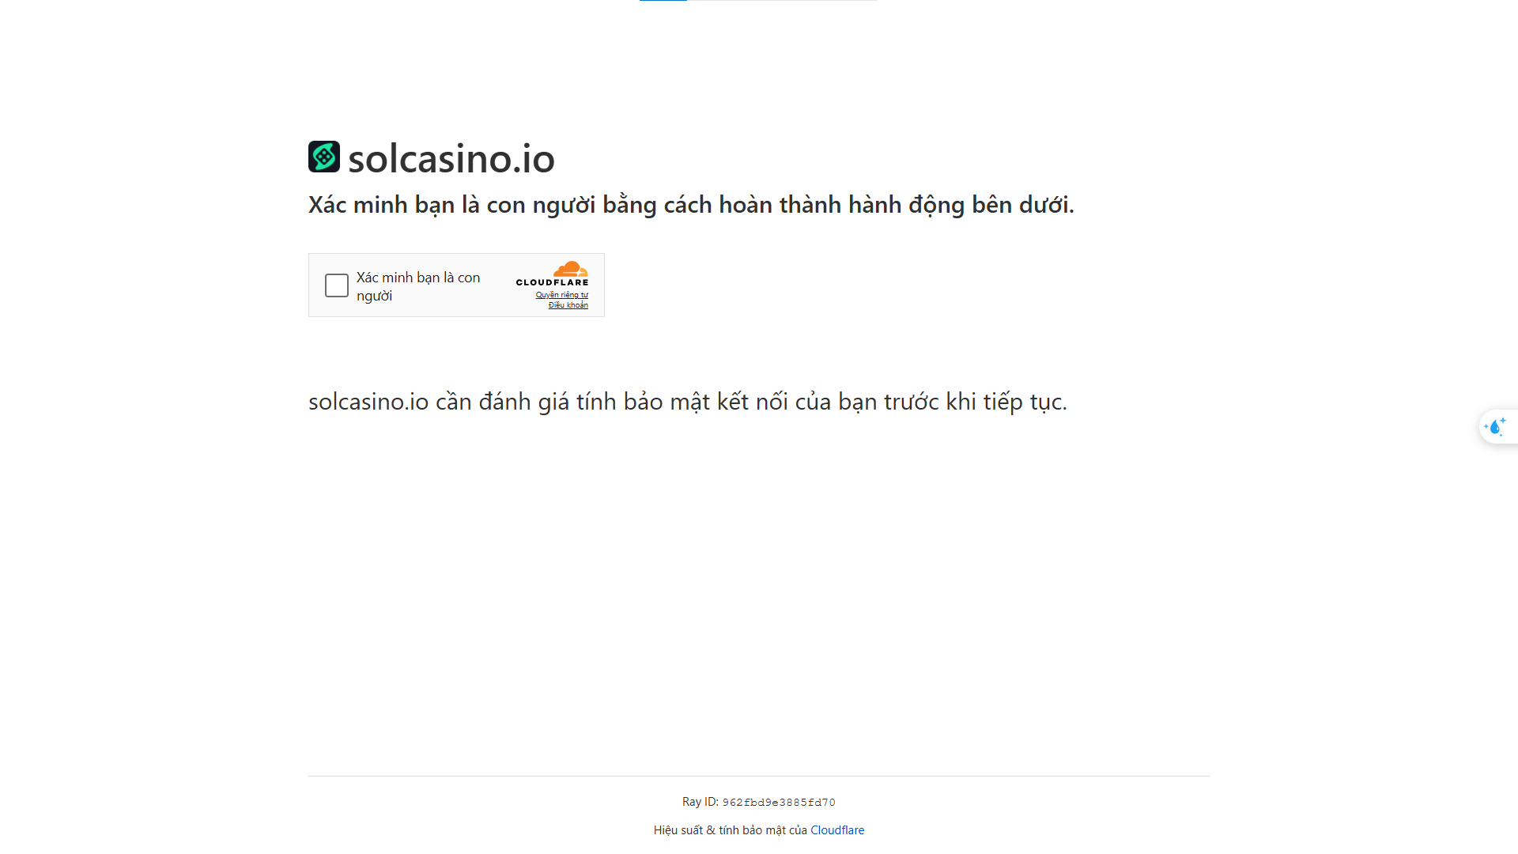Image resolution: width=1518 pixels, height=854 pixels.
Task: Click the horizontal footer divider line
Action: (758, 776)
